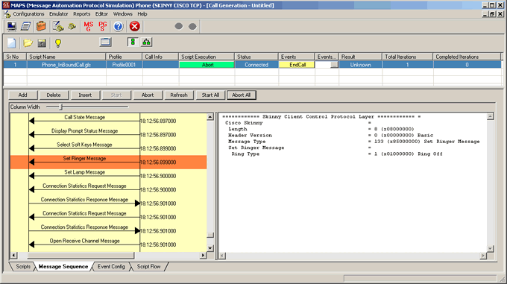Open the Editor menu
This screenshot has width=507, height=284.
coord(101,14)
